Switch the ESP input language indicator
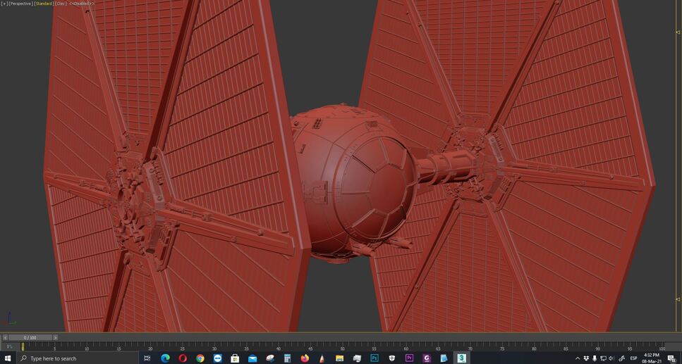Viewport: 682px width, 364px height. click(634, 358)
